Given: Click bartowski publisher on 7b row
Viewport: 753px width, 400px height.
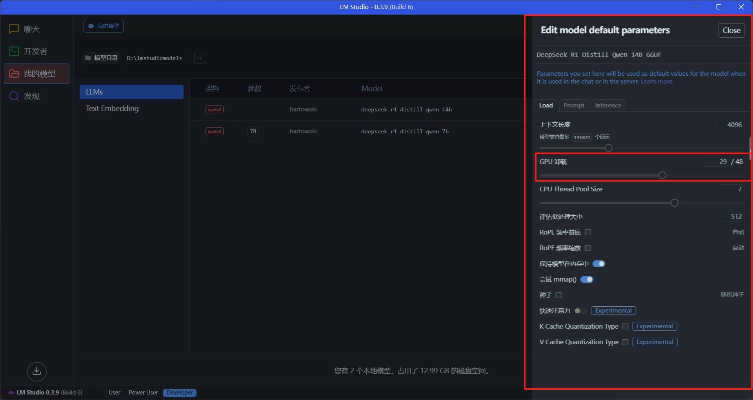Looking at the screenshot, I should tap(303, 131).
